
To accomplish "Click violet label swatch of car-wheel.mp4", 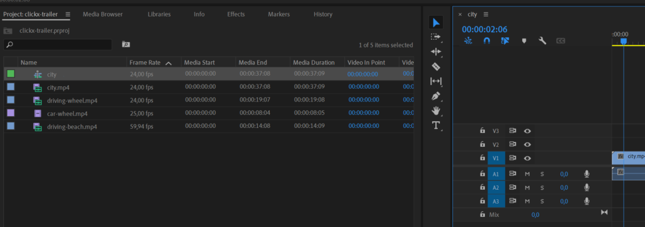I will 11,113.
